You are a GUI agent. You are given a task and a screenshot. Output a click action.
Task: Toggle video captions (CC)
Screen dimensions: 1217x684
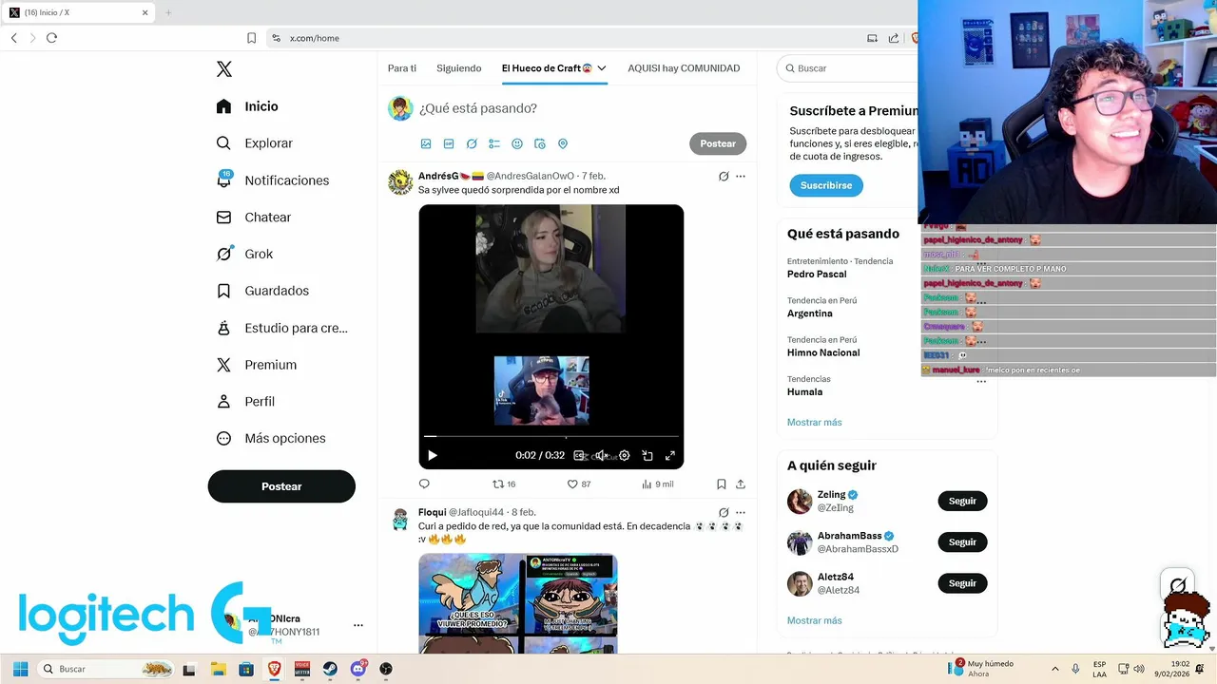[x=579, y=455]
